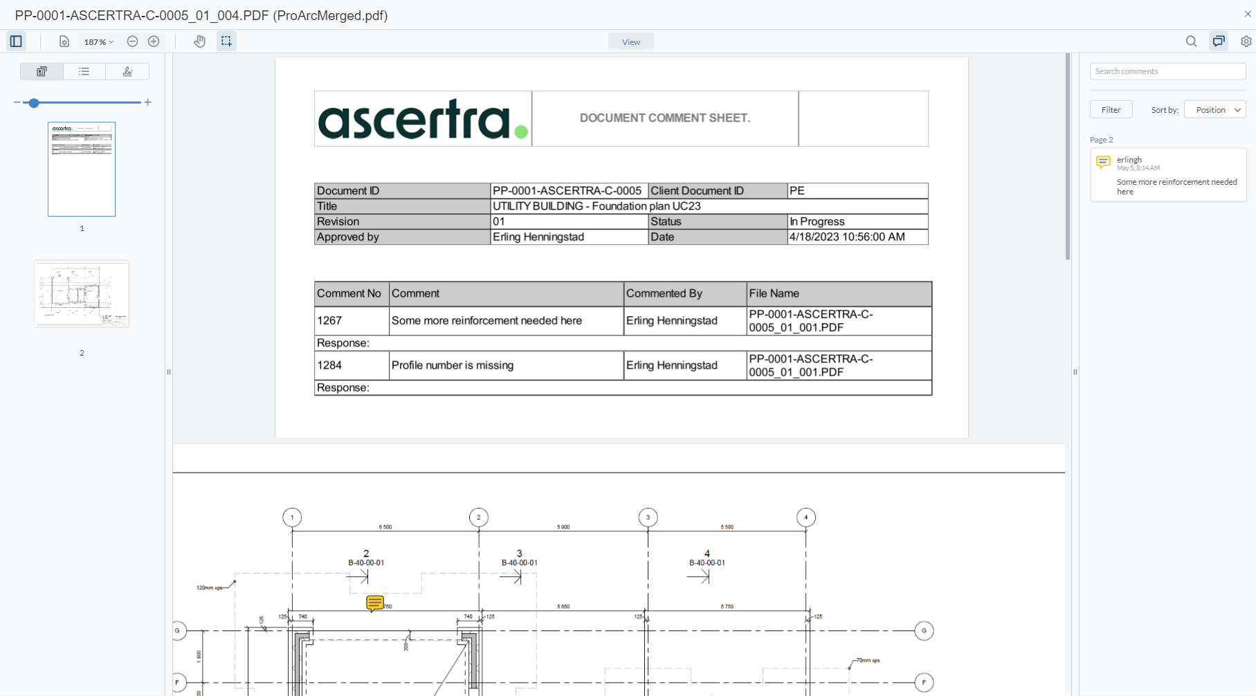The width and height of the screenshot is (1256, 696).
Task: Toggle the left sidebar panel visibility
Action: point(15,41)
